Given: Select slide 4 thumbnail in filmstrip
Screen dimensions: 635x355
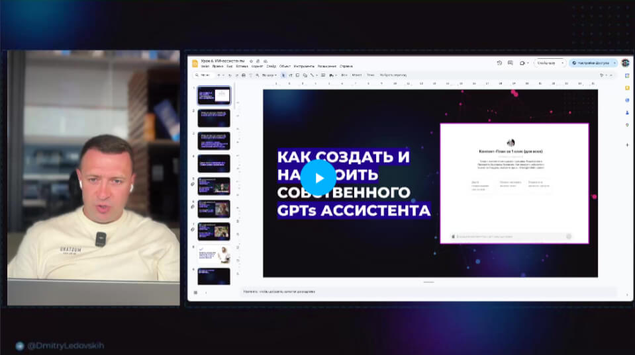Looking at the screenshot, I should pos(214,163).
